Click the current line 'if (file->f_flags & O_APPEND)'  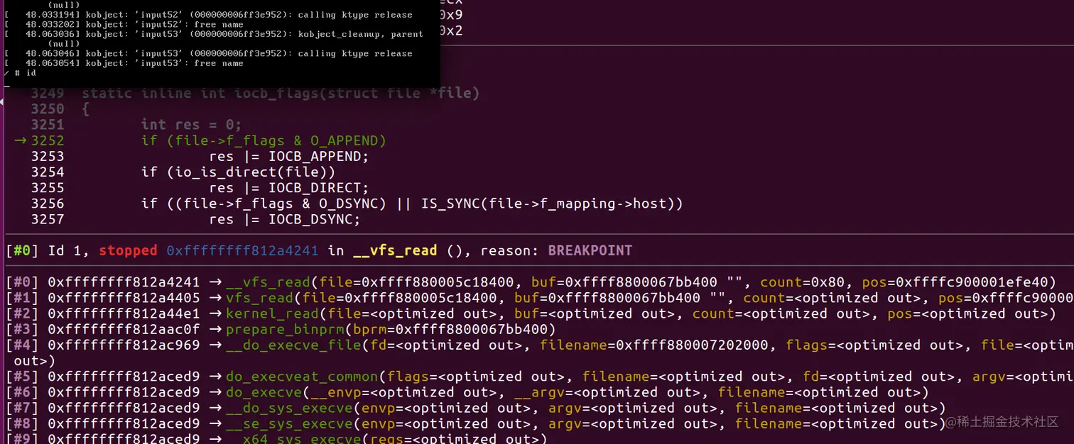click(x=264, y=140)
